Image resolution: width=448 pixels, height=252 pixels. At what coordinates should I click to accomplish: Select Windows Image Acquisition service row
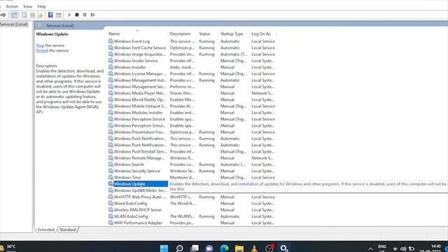[191, 55]
